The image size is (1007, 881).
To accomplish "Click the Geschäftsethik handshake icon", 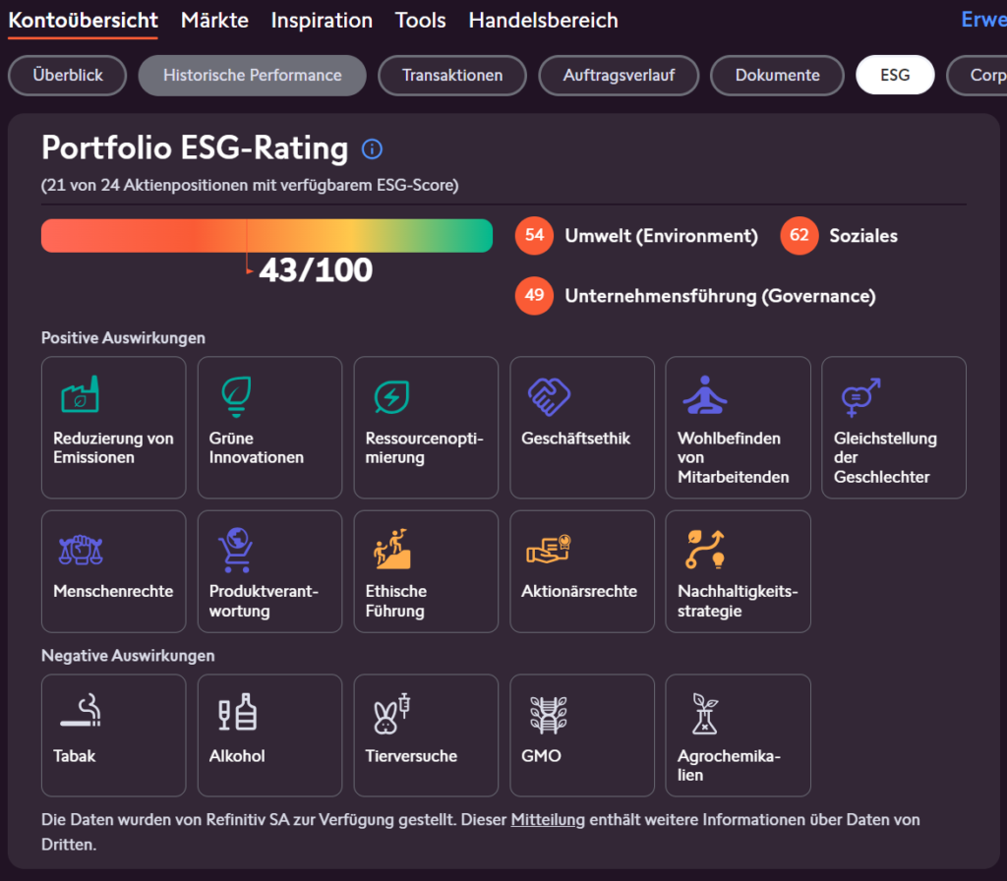I will tap(549, 396).
